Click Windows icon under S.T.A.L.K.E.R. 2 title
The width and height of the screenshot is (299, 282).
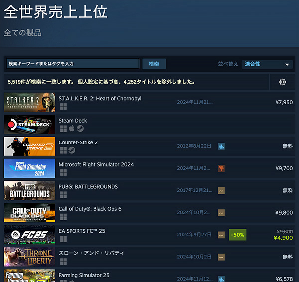coord(63,107)
